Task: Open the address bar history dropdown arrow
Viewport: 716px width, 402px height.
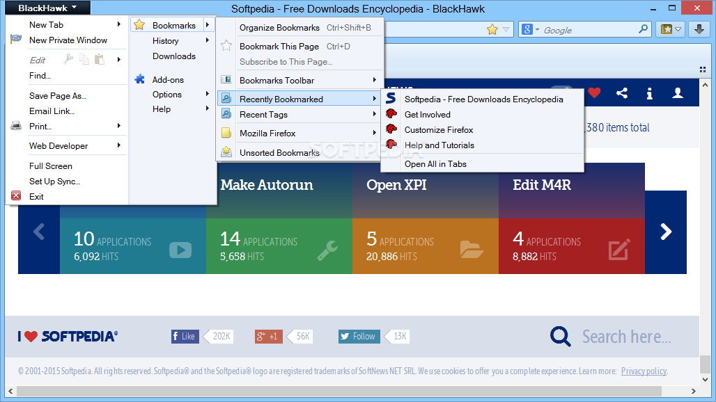Action: [506, 30]
